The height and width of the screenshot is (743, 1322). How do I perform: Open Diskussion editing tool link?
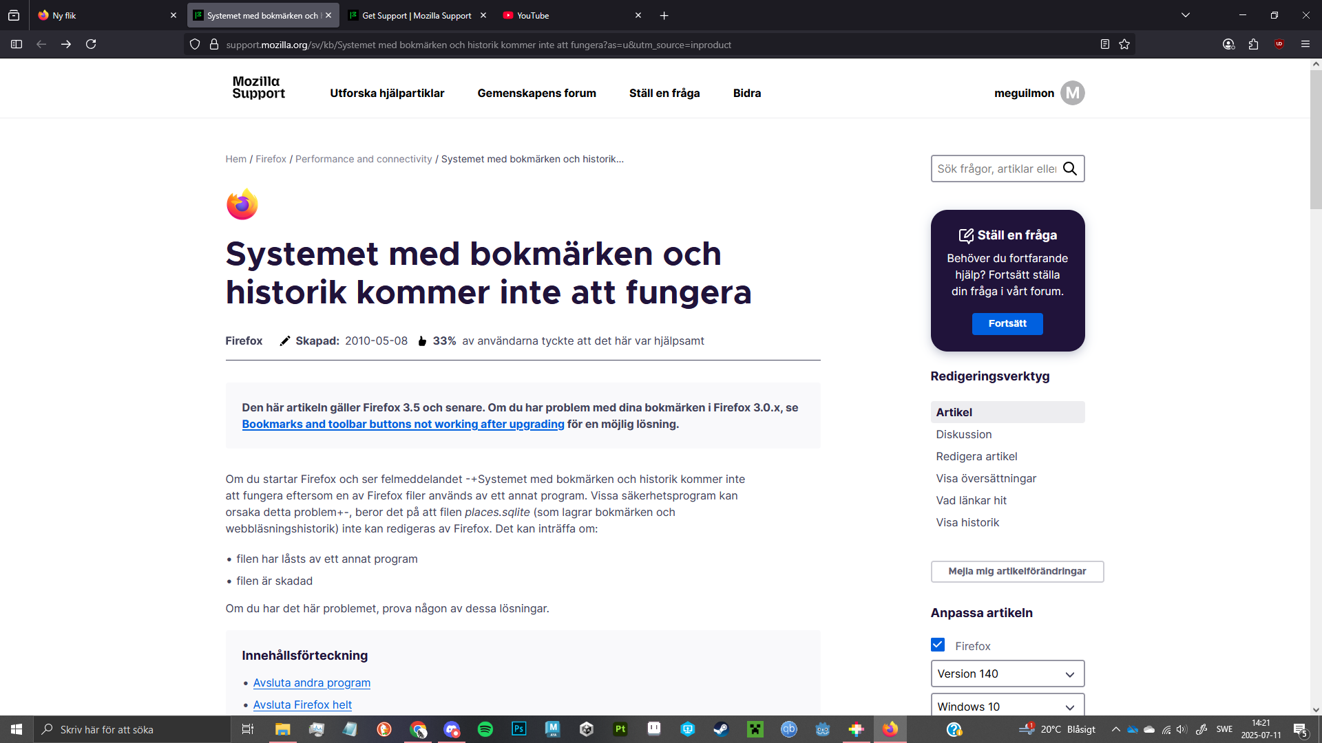pos(964,434)
